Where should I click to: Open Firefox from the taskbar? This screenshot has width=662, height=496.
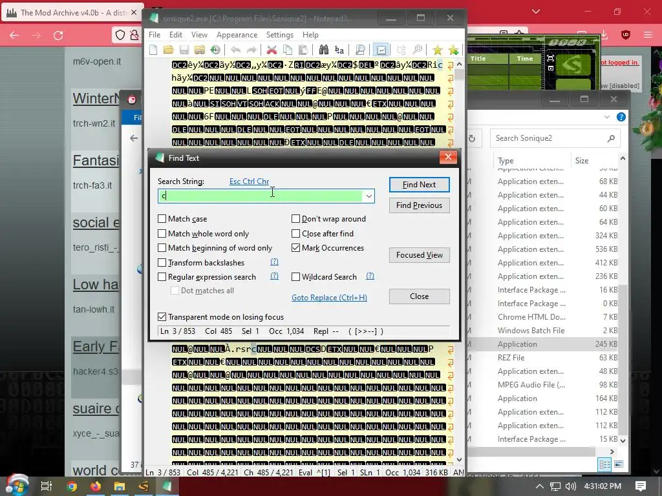tap(96, 486)
